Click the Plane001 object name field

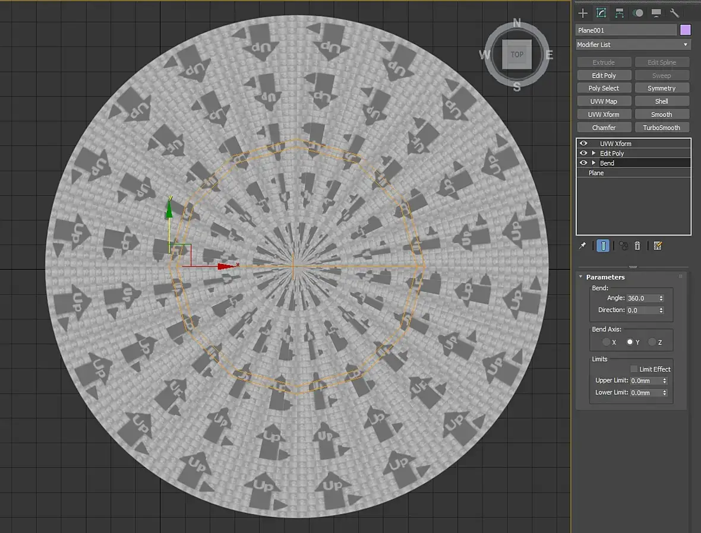(626, 30)
